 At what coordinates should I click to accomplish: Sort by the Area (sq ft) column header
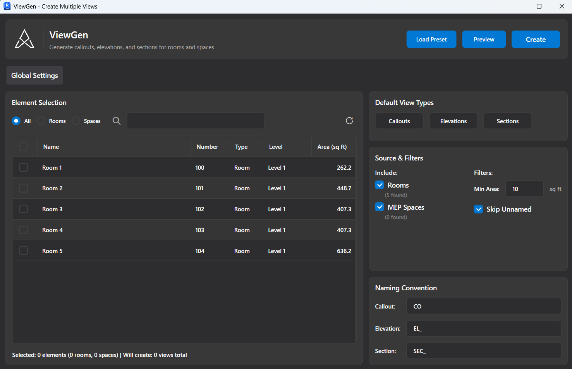(333, 147)
